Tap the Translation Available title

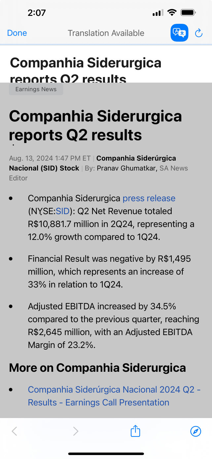click(106, 33)
